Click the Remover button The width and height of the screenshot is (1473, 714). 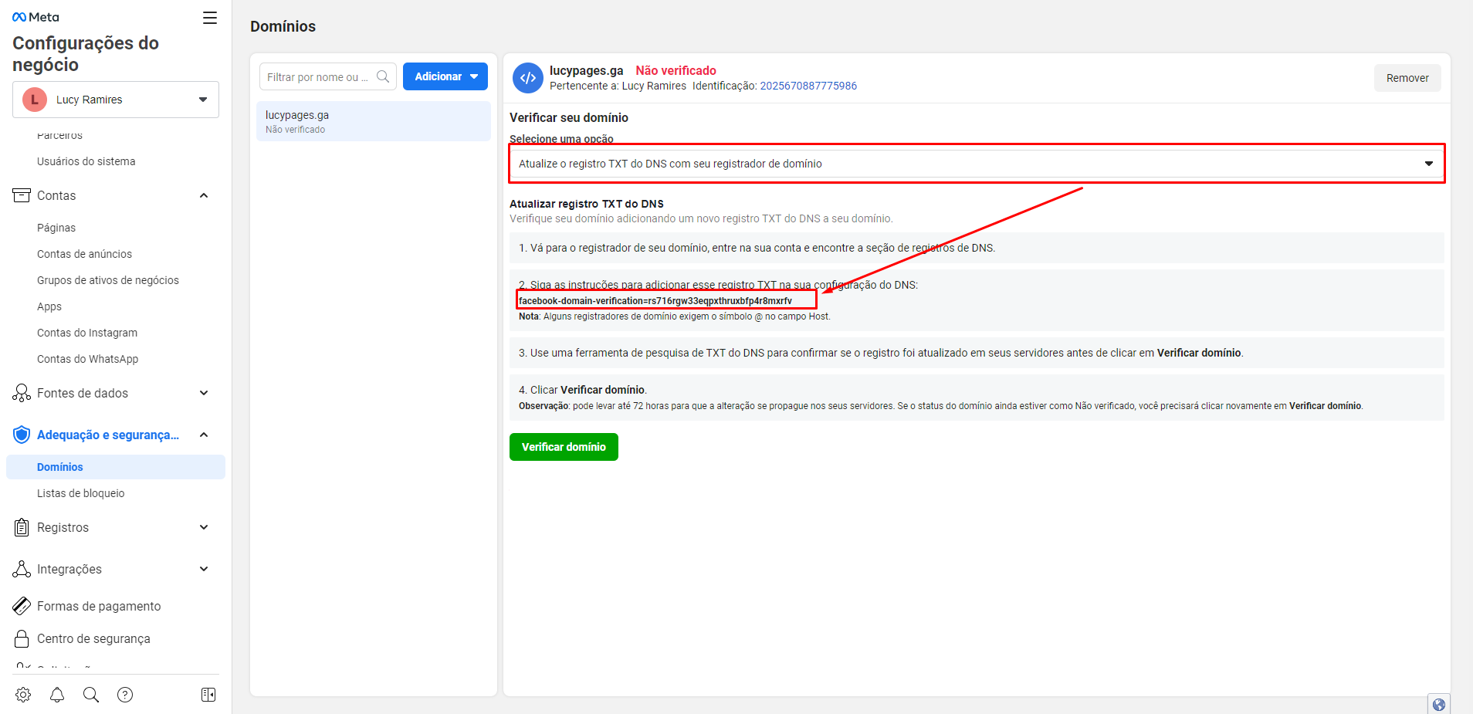pyautogui.click(x=1407, y=78)
